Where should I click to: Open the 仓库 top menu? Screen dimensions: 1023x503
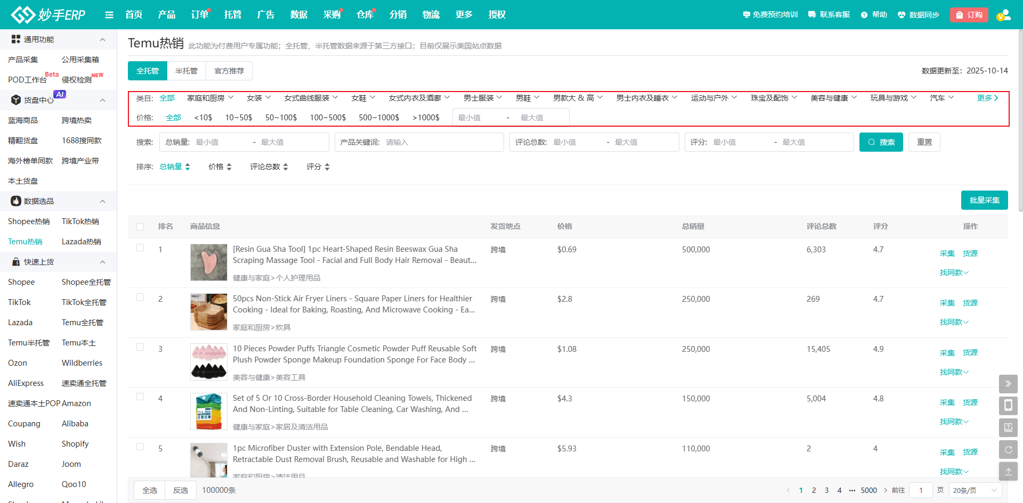(x=365, y=15)
